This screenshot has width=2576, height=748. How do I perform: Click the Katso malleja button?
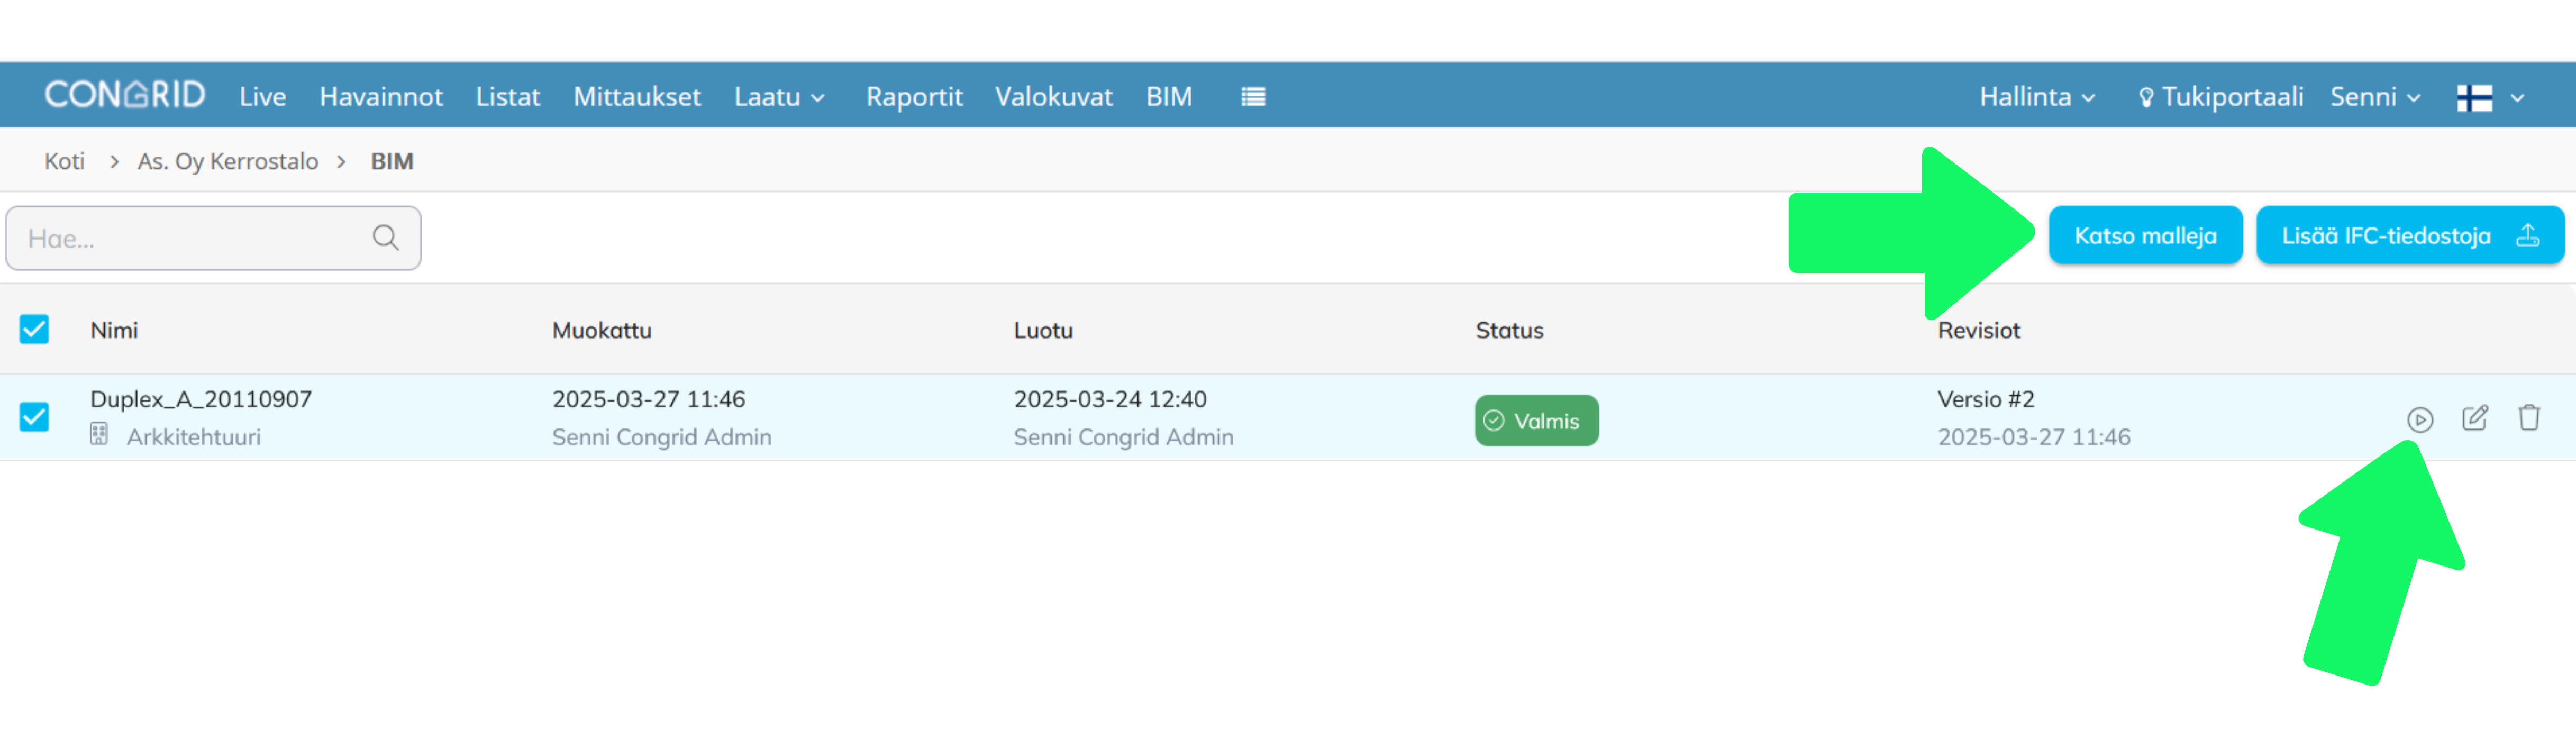pyautogui.click(x=2145, y=235)
